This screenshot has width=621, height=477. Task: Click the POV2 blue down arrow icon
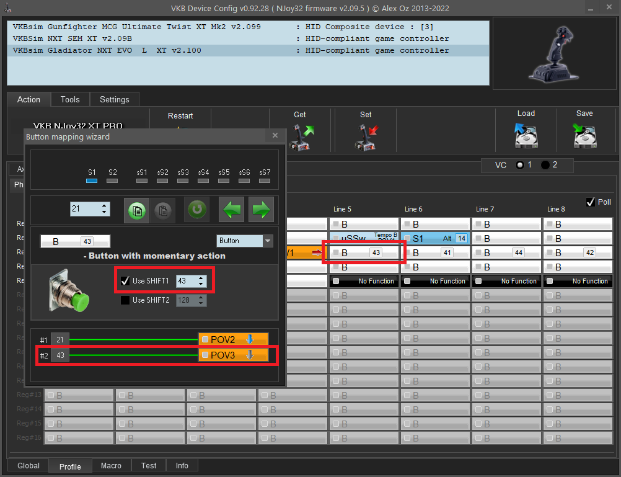pos(250,339)
